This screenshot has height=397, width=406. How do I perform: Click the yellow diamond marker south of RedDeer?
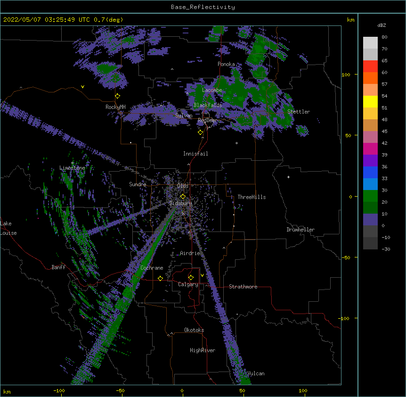coord(200,132)
